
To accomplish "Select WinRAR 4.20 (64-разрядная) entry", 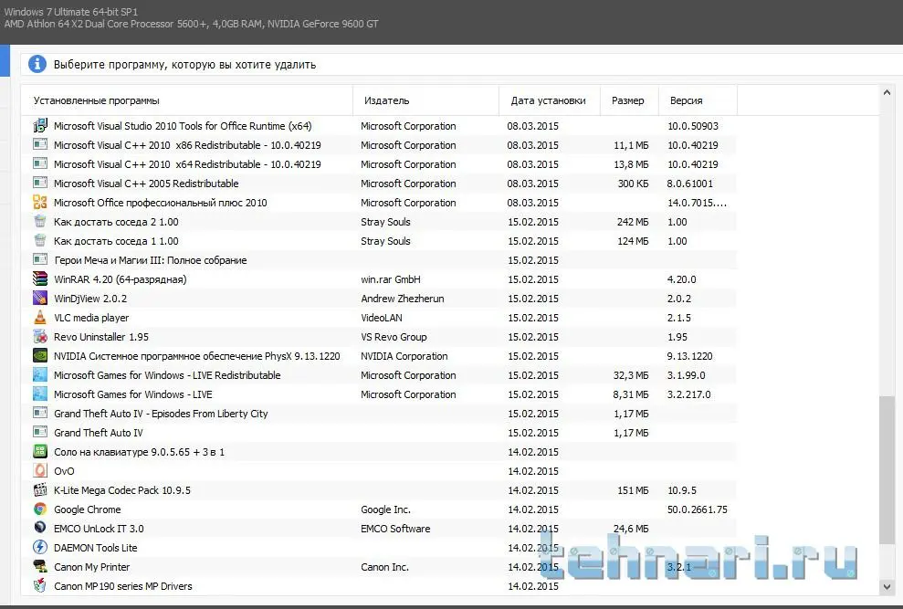I will tap(120, 279).
